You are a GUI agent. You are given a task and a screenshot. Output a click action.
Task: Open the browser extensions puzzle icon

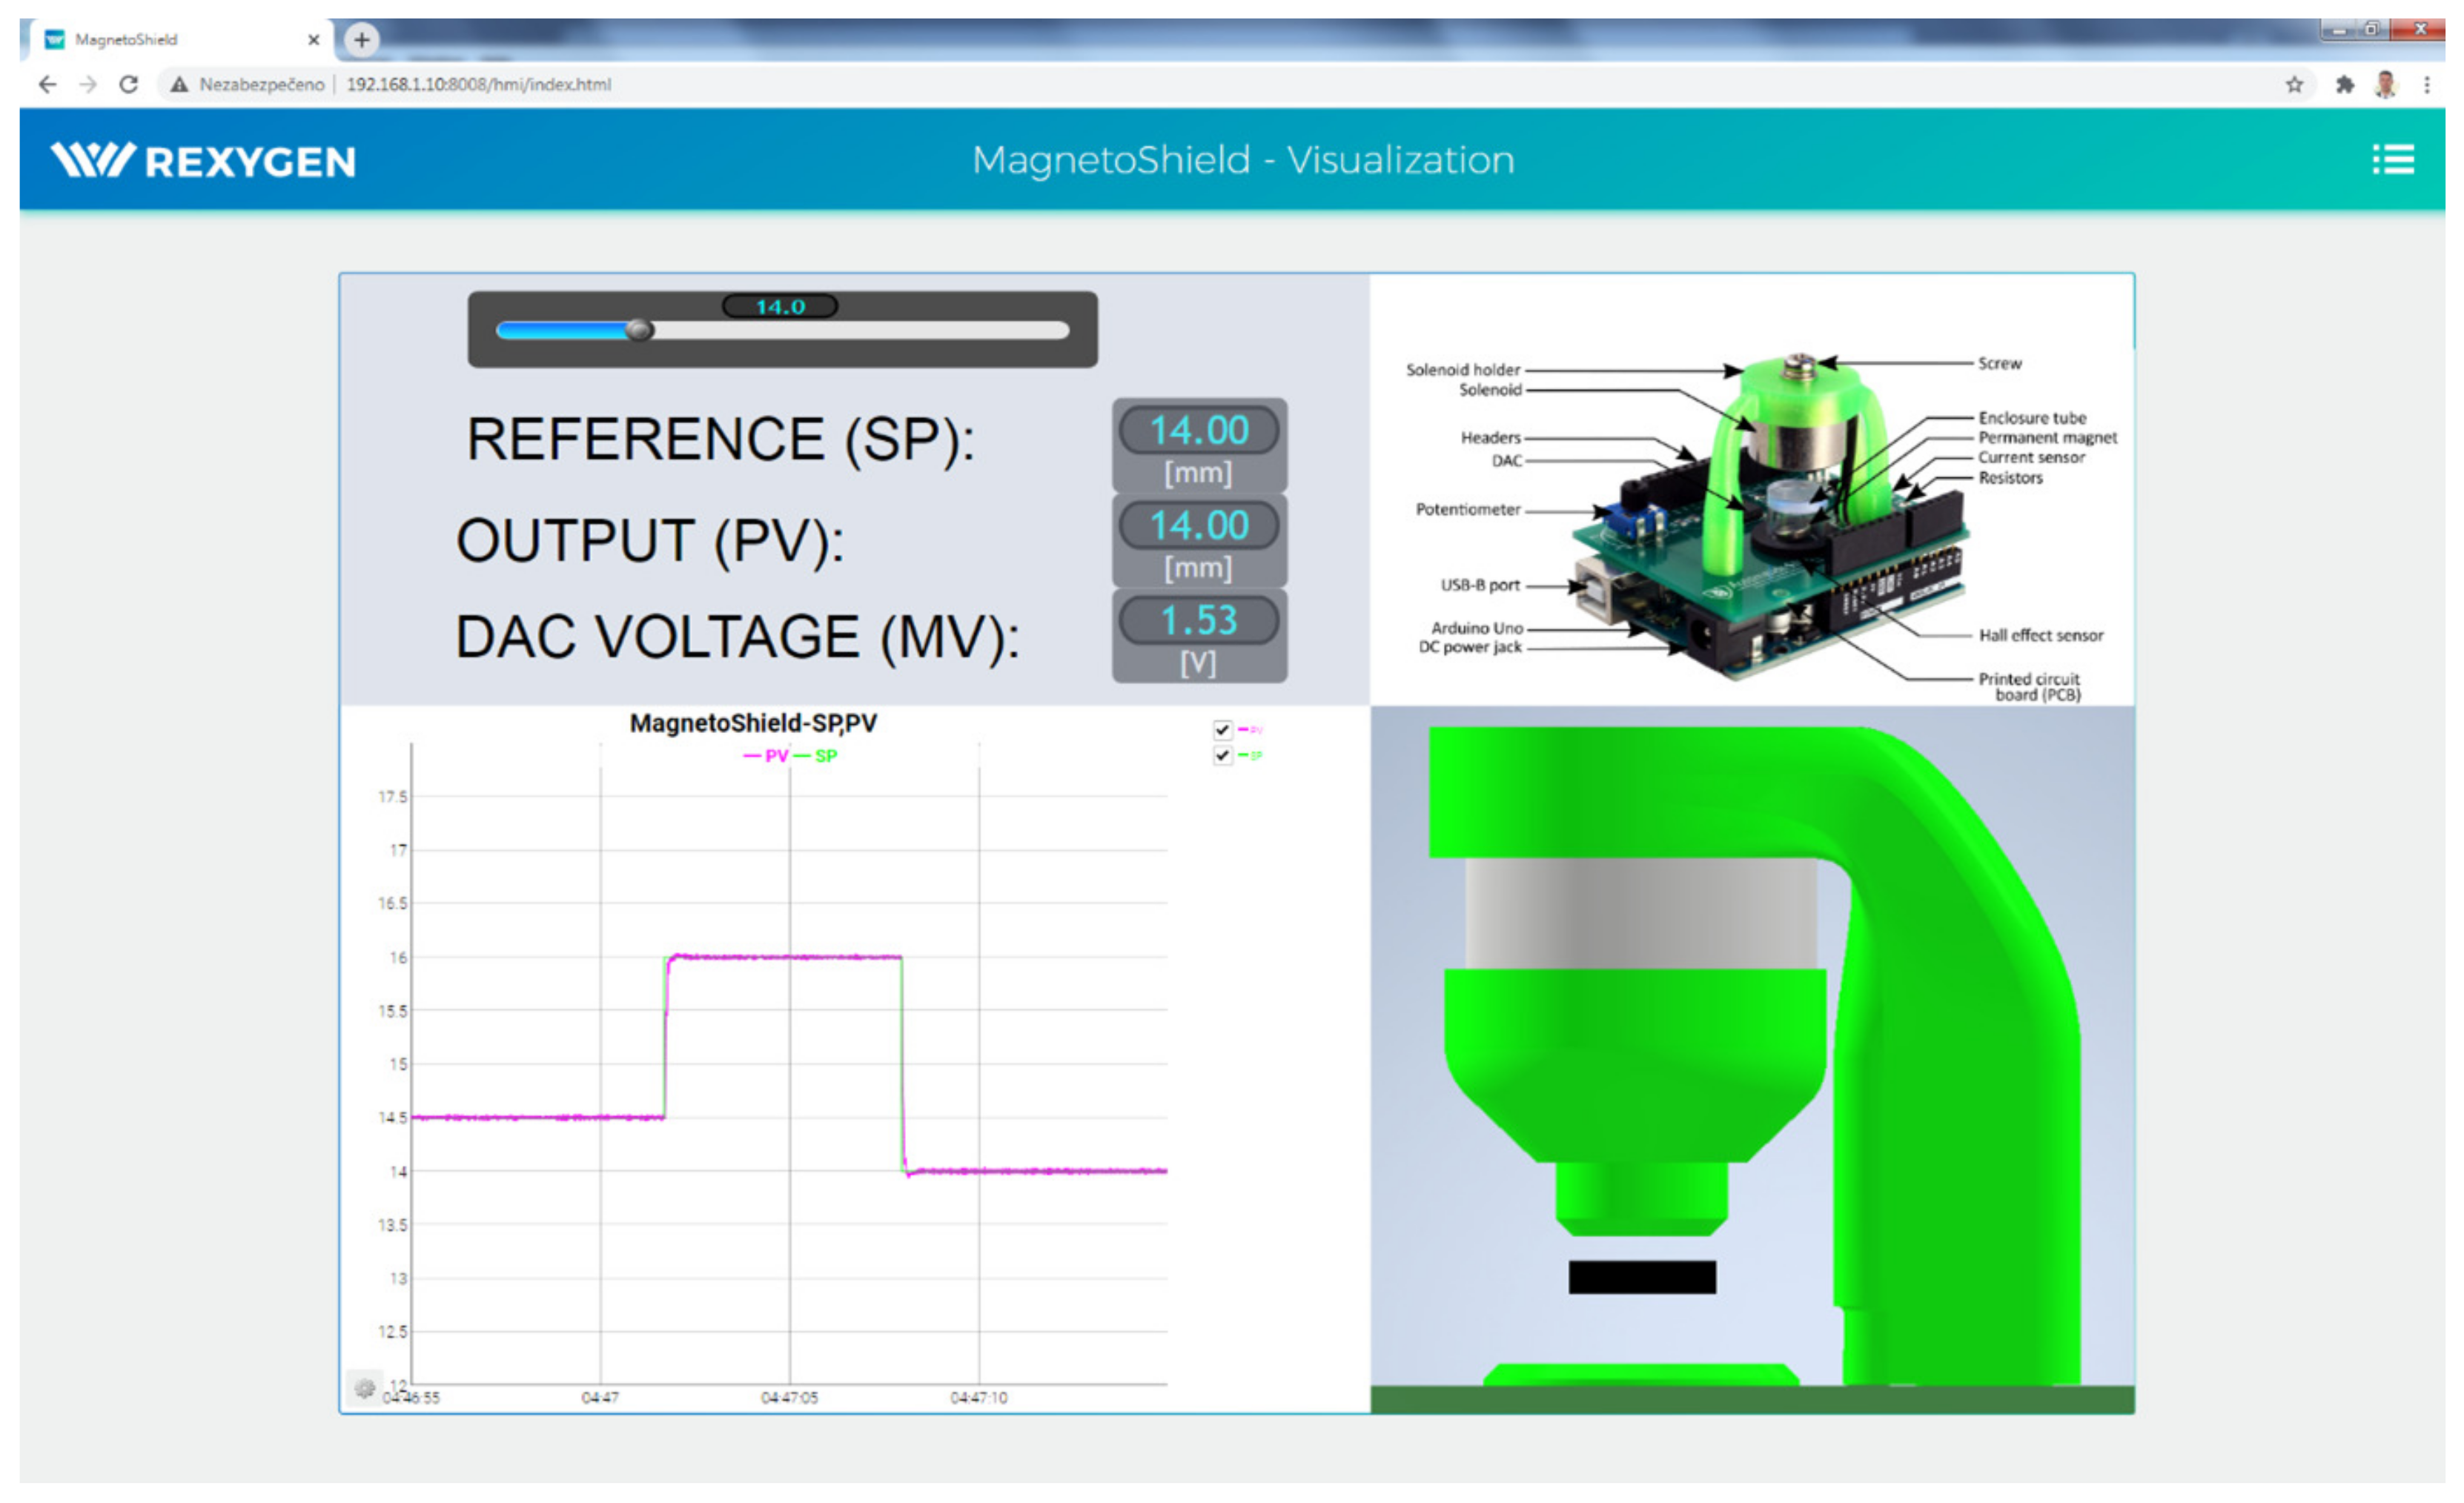click(2344, 85)
